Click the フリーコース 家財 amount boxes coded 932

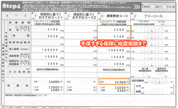153,30
